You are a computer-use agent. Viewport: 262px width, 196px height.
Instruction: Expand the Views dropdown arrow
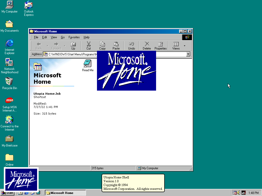click(184, 46)
